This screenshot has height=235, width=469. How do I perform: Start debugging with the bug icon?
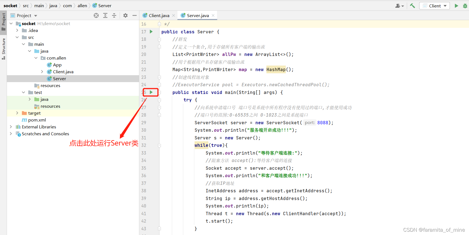(x=465, y=6)
